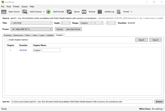
Task: Open the start chapter dropdown in Range
Action: coord(98,23)
